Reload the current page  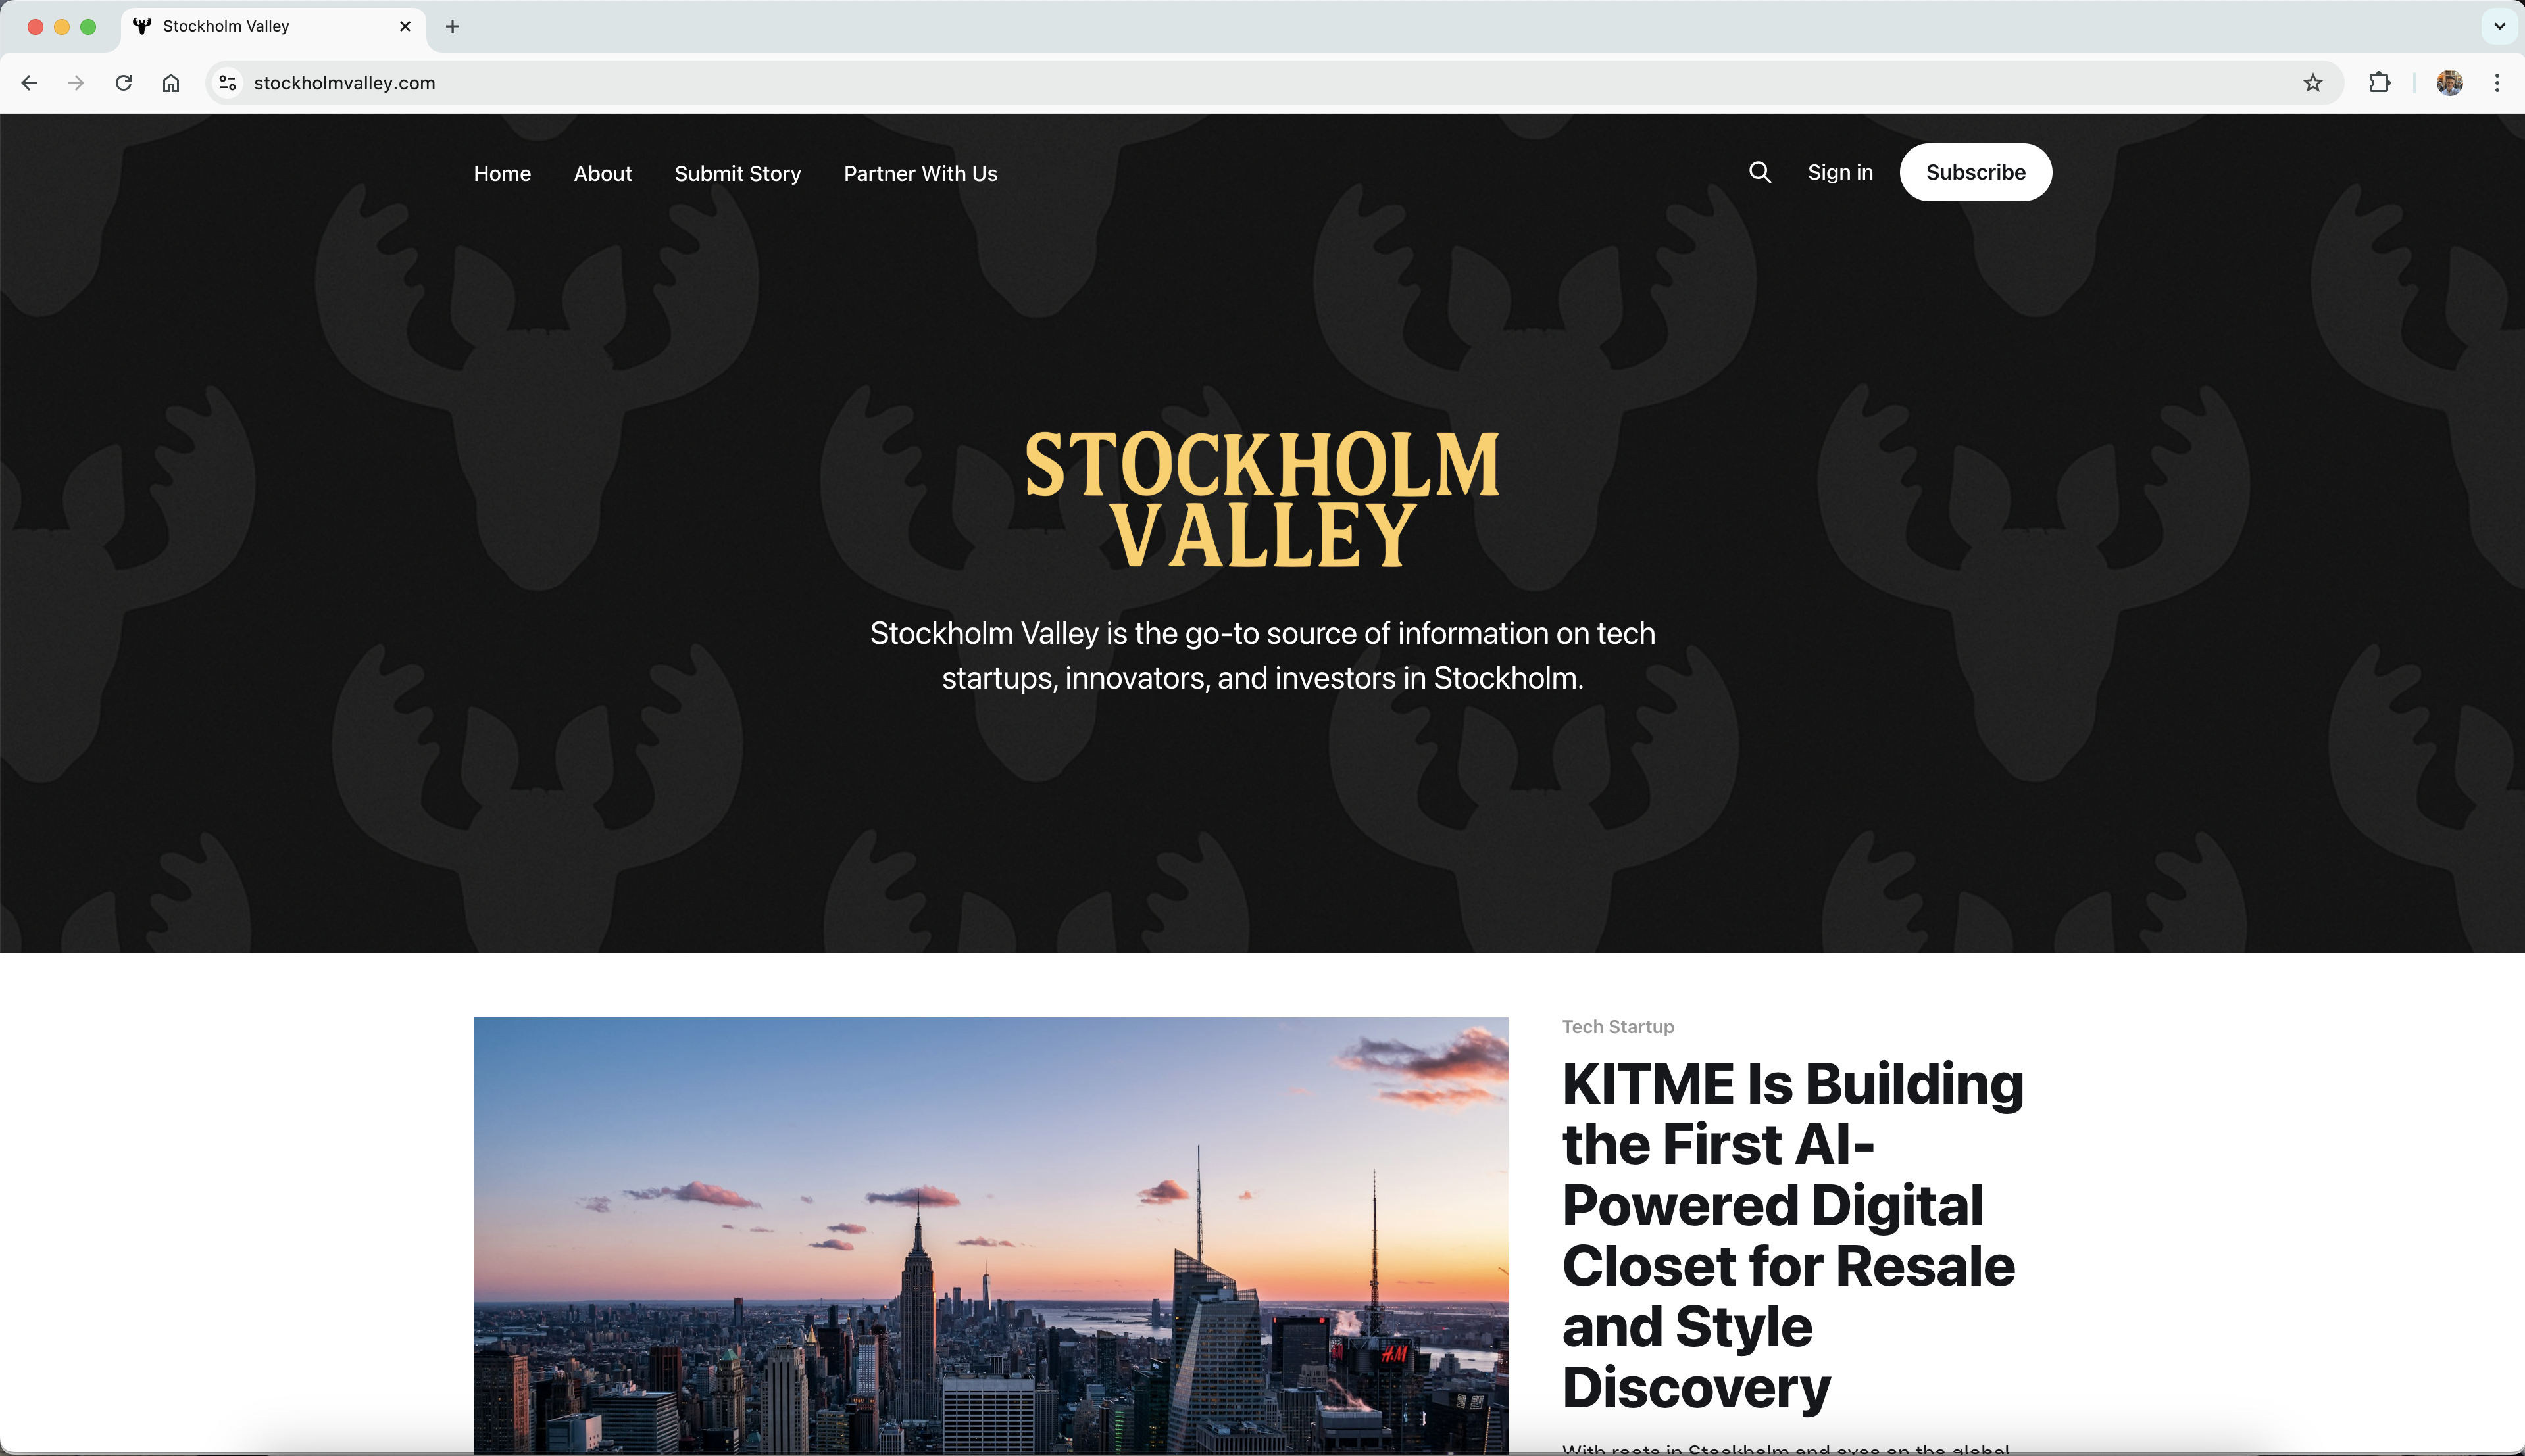[124, 83]
